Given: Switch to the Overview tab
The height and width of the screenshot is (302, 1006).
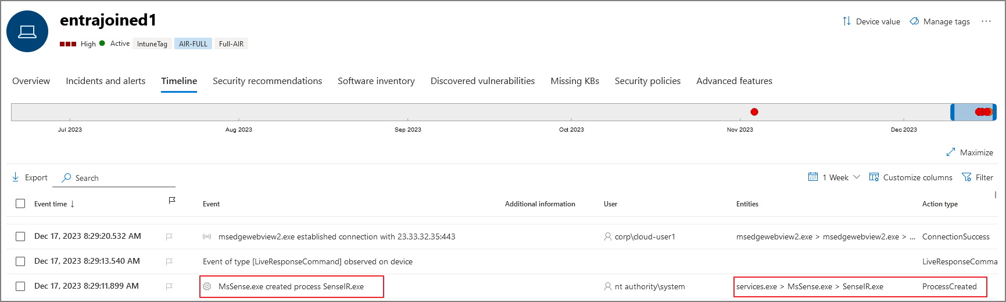Looking at the screenshot, I should [x=31, y=81].
